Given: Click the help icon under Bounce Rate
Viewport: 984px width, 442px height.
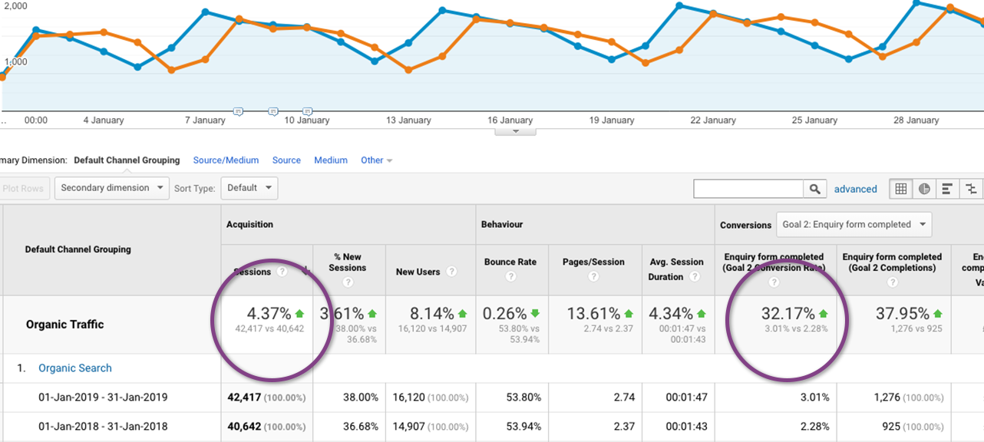Looking at the screenshot, I should [510, 282].
